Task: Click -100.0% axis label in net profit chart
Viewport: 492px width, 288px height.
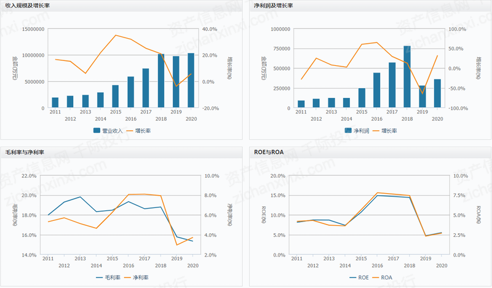Action: (x=458, y=108)
